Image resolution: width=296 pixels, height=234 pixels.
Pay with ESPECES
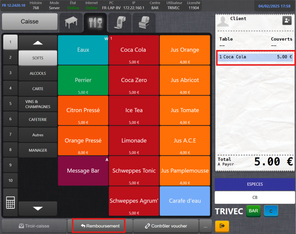click(x=255, y=184)
